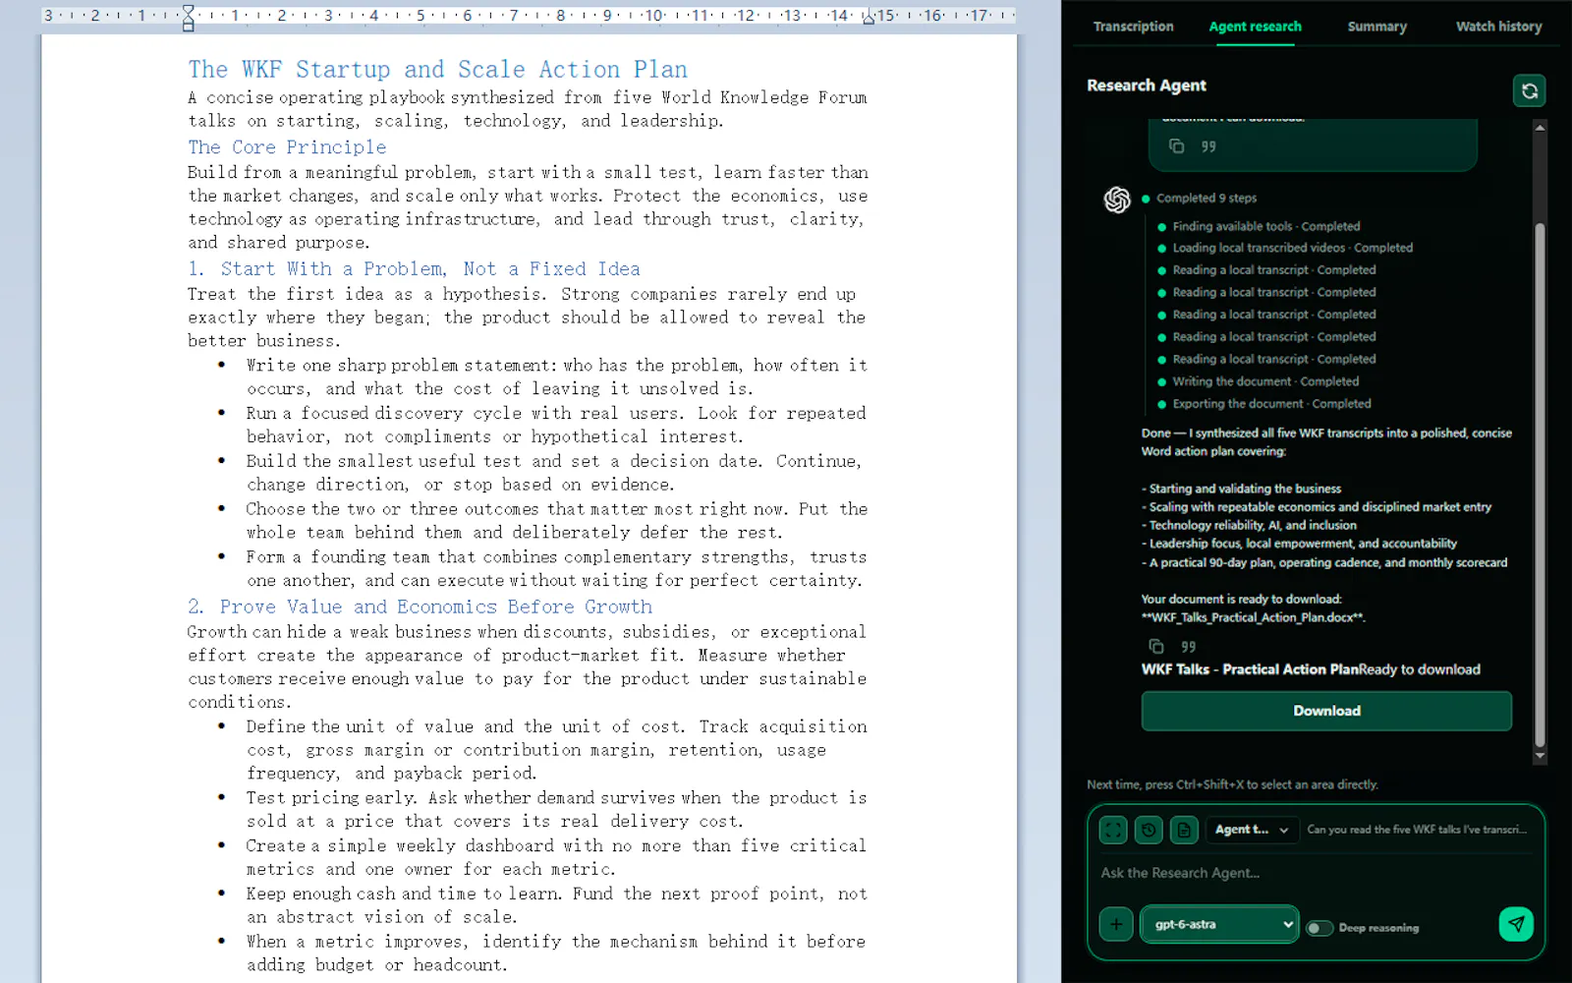This screenshot has height=983, width=1572.
Task: Click the WKF_Talks_Practical_Action_Plan.docx file name
Action: pos(1253,617)
